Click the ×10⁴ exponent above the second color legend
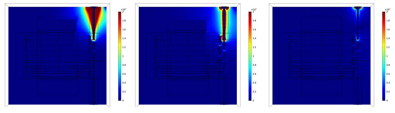Viewport: 395px width, 113px height. tap(254, 10)
